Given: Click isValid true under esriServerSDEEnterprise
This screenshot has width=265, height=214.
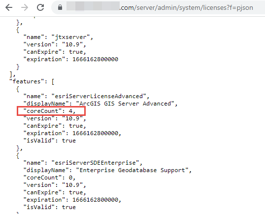Looking at the screenshot, I should 50,207.
